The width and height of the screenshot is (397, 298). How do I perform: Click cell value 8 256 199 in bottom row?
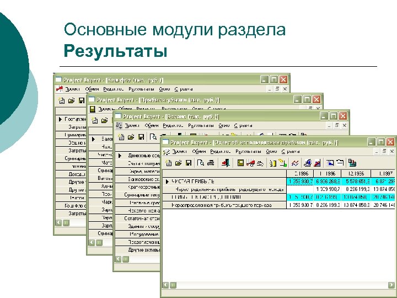click(x=327, y=205)
